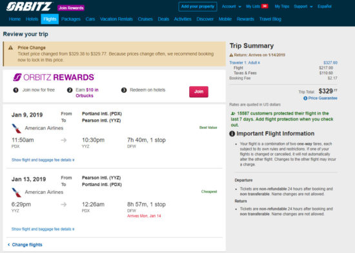This screenshot has width=355, height=253.
Task: Click the Orbitz logo
Action: [29, 6]
